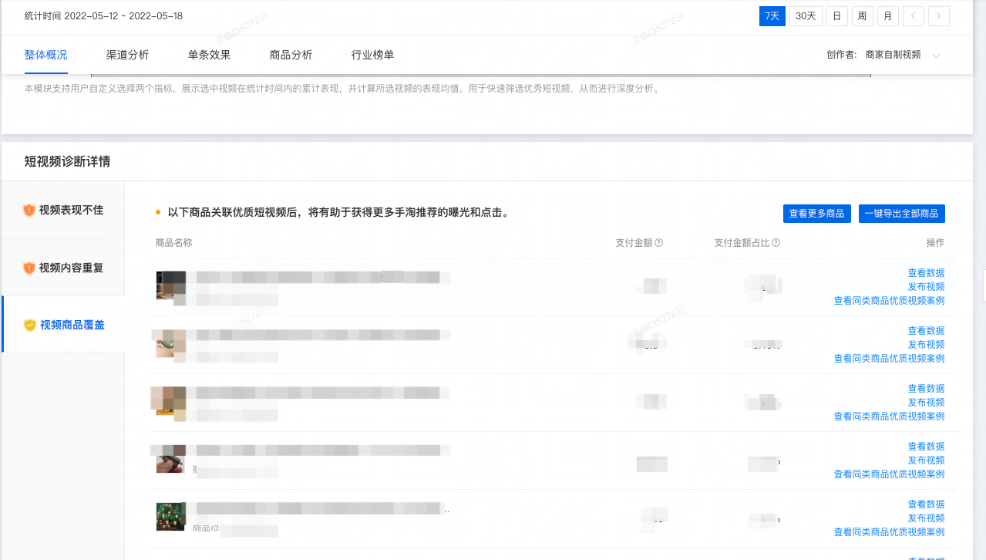Click the fifth product thumbnail with green image

[170, 516]
